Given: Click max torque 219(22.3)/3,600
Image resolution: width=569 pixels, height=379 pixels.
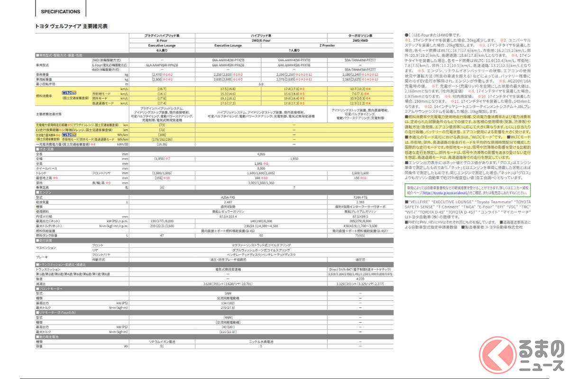Looking at the screenshot, I should click(162, 226).
